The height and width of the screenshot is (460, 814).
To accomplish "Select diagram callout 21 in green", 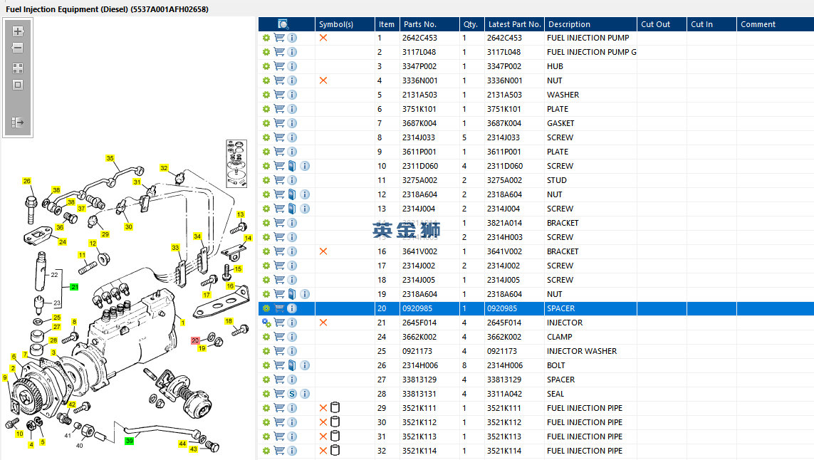I will tap(74, 287).
